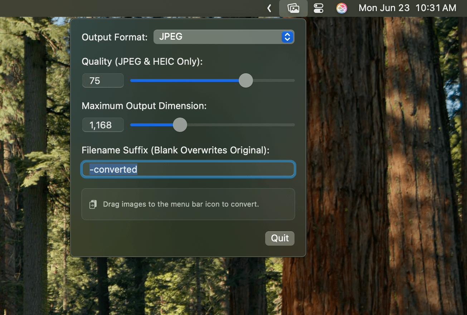Click the dimension field showing 1,168
Viewport: 467px width, 315px height.
(x=103, y=125)
